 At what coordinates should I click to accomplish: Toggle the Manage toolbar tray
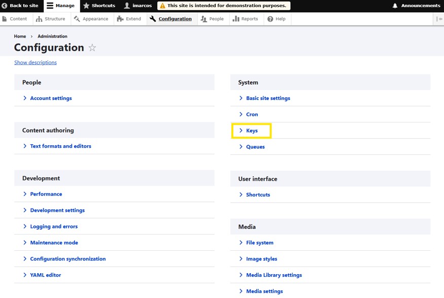click(x=60, y=6)
